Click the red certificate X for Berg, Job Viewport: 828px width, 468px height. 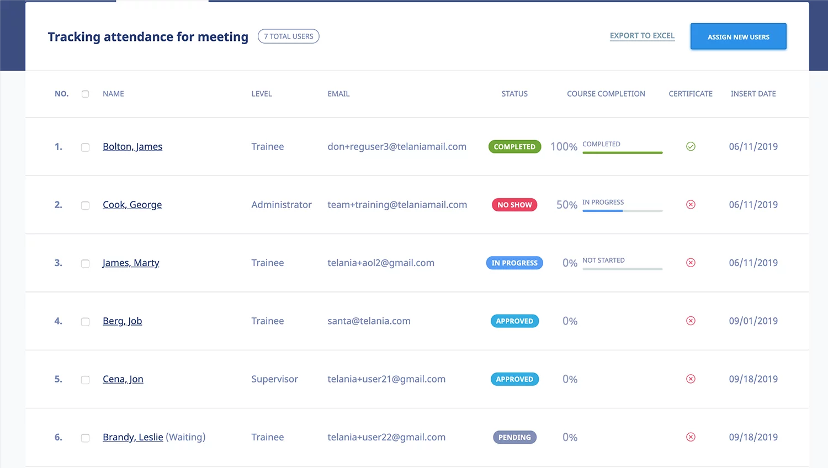[691, 321]
